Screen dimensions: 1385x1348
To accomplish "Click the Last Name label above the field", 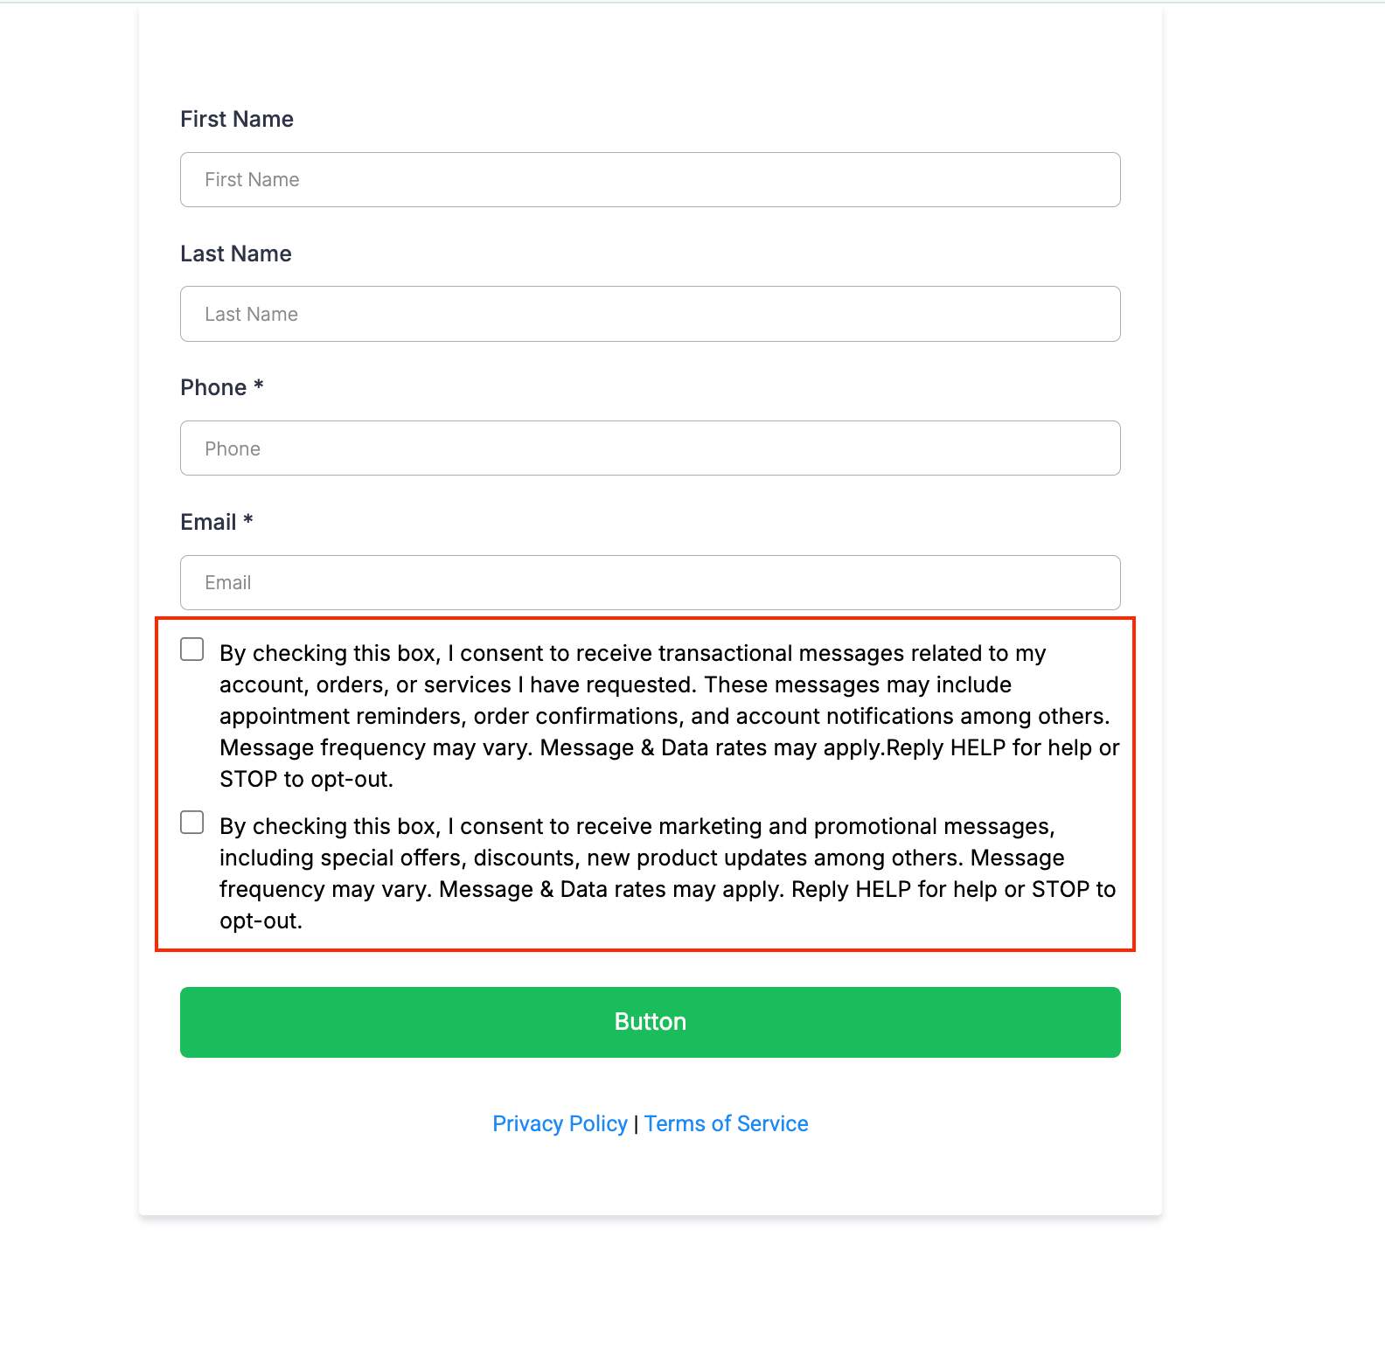I will click(236, 254).
